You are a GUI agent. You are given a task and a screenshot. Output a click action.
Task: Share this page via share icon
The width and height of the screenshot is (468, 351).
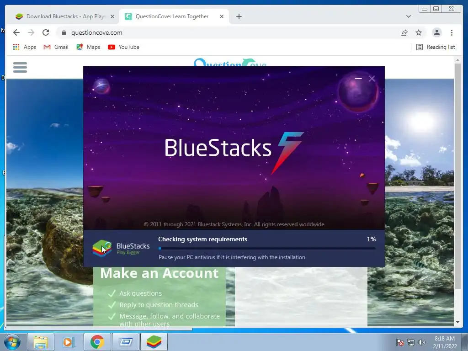(x=404, y=32)
